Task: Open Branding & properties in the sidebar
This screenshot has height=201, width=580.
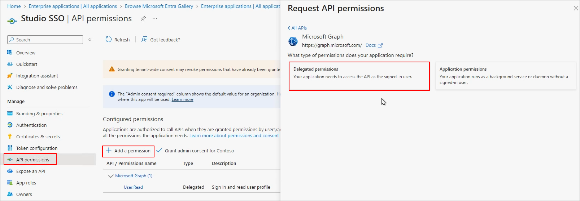Action: point(39,113)
